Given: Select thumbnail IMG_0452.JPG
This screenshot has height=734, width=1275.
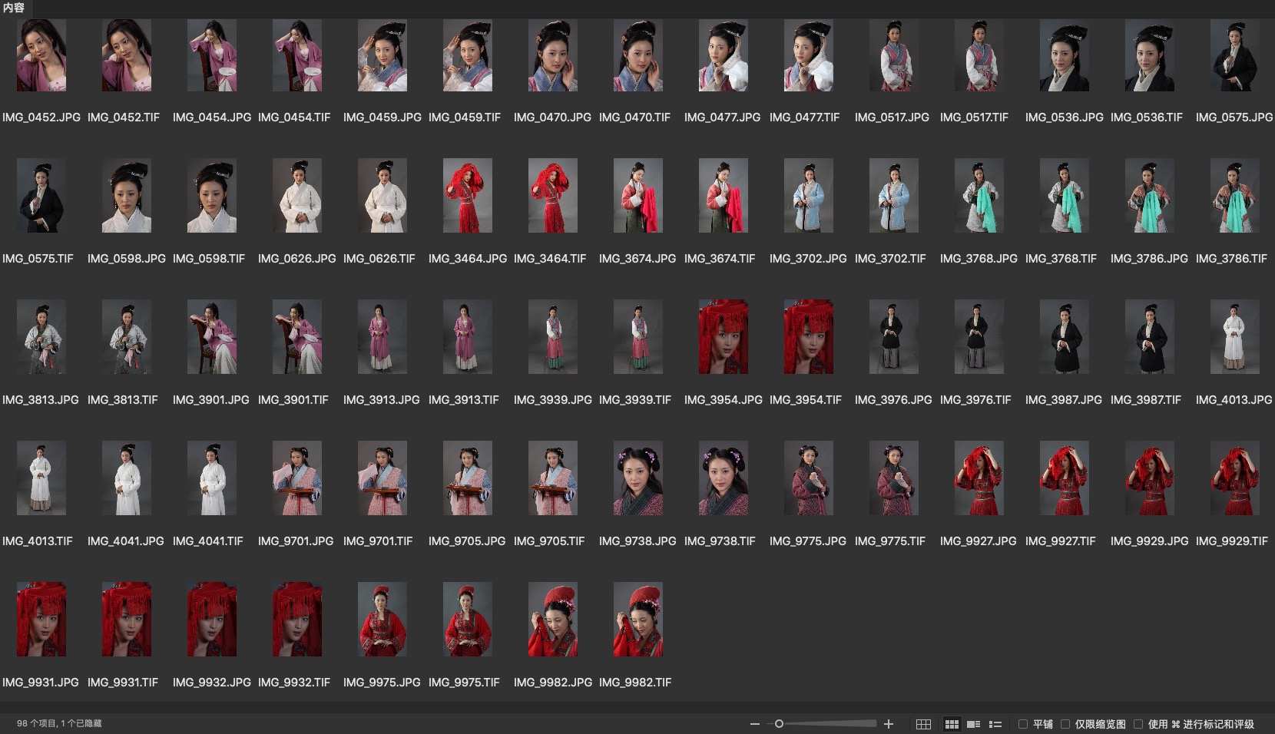Looking at the screenshot, I should 41,55.
